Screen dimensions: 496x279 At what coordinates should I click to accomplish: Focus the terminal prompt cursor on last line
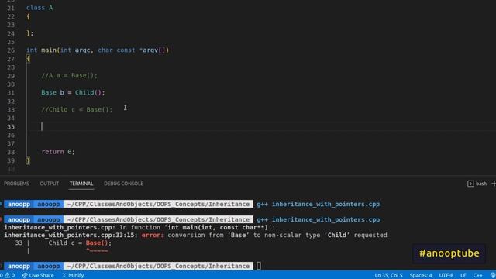point(259,266)
